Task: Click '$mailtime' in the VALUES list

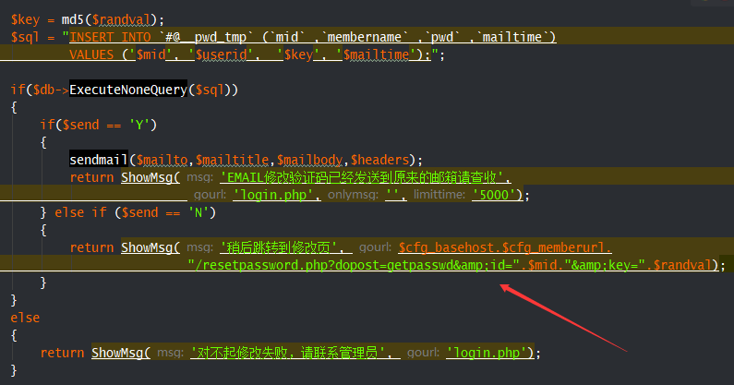Action: click(x=377, y=54)
